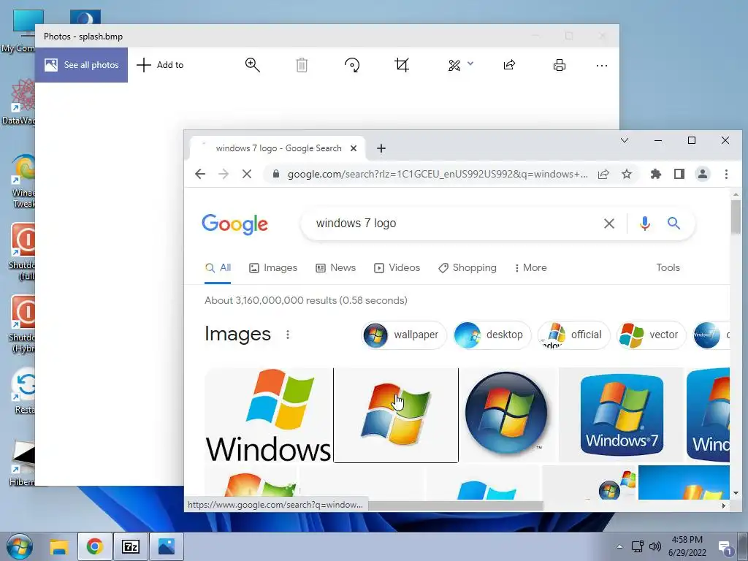Open the Windows Start orb

[x=20, y=546]
